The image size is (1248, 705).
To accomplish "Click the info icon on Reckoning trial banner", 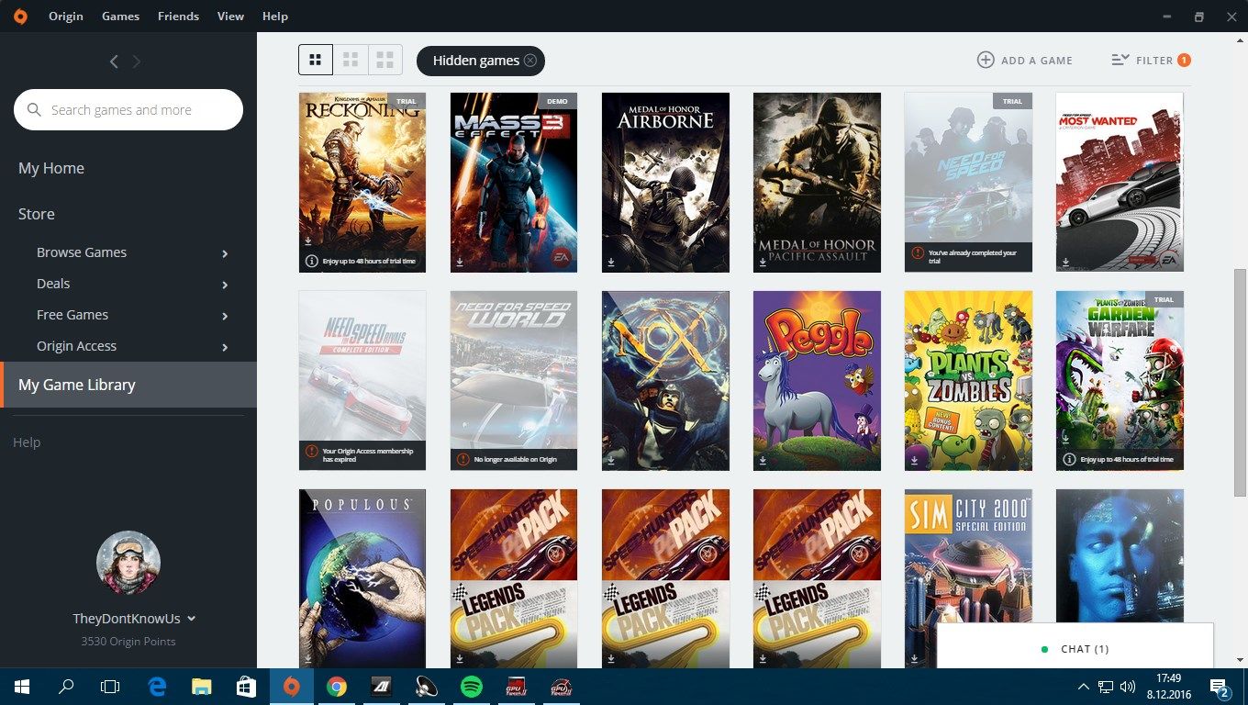I will pos(312,262).
